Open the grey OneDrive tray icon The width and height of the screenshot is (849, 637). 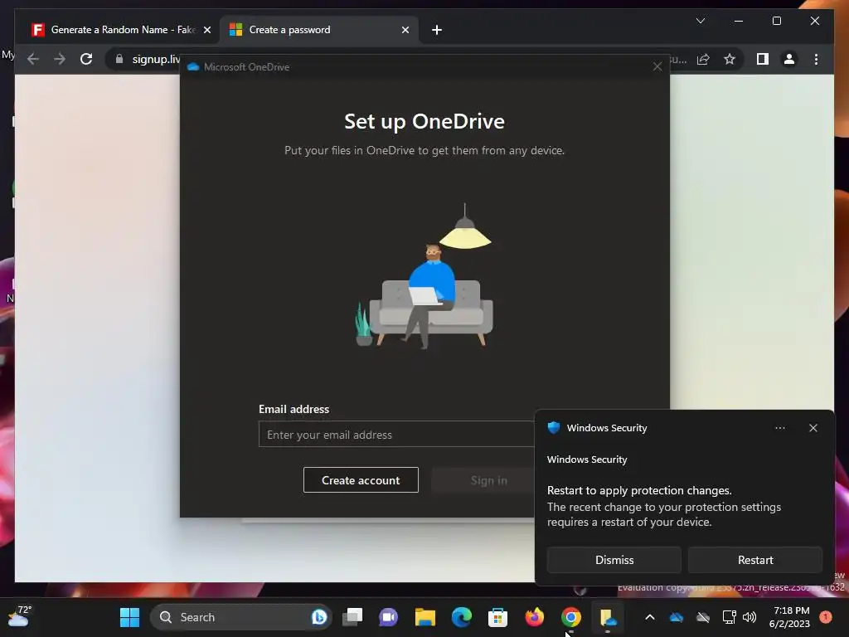point(703,617)
